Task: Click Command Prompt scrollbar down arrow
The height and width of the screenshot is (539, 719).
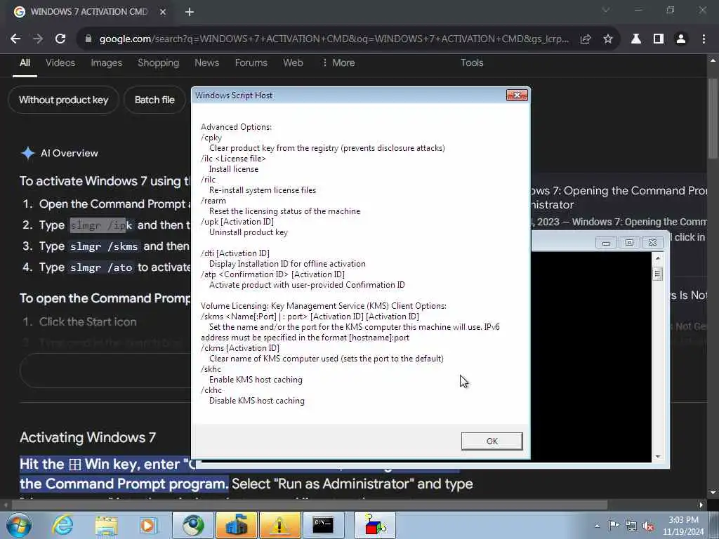Action: [657, 456]
